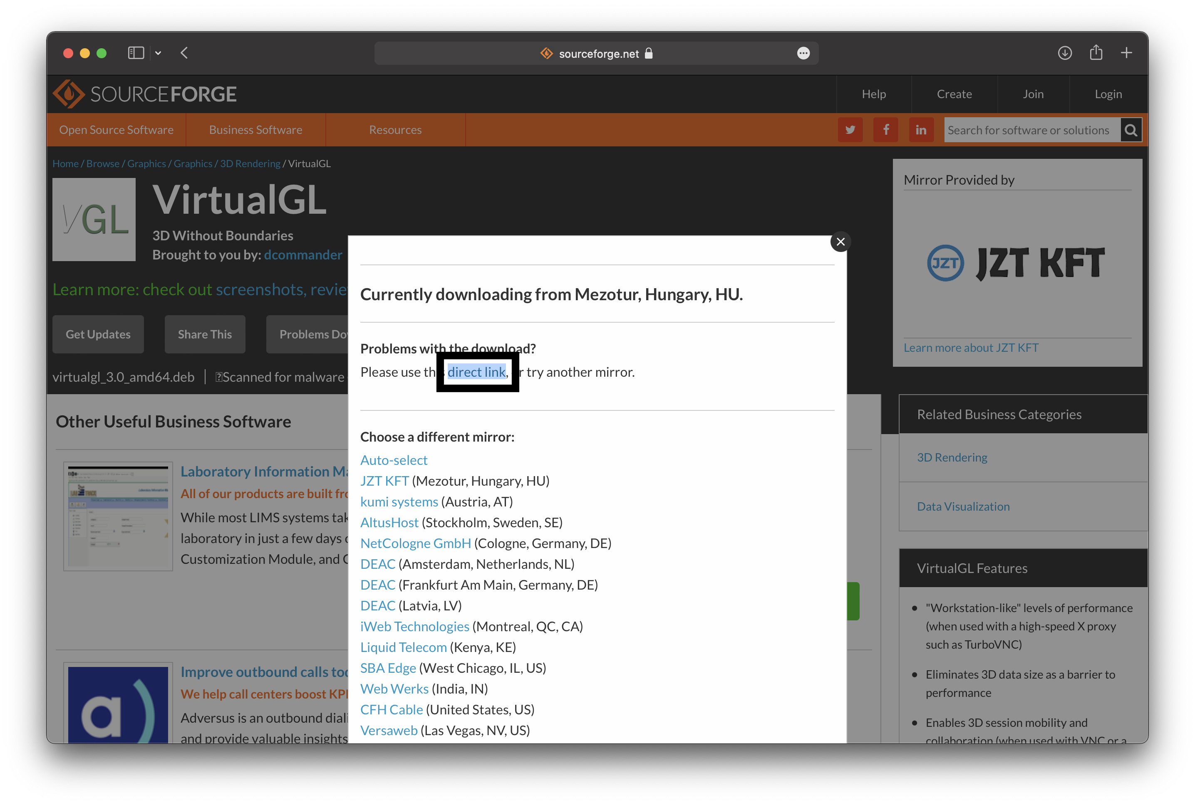The width and height of the screenshot is (1195, 805).
Task: Select the DEAC Latvia mirror
Action: coord(378,606)
